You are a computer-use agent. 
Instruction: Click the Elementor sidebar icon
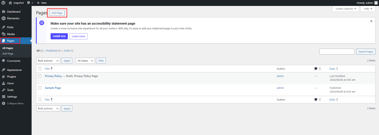click(4, 18)
